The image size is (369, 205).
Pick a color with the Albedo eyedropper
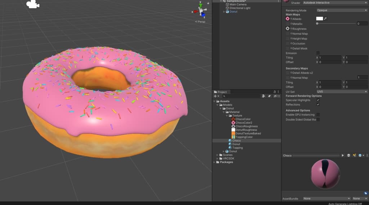coord(325,19)
